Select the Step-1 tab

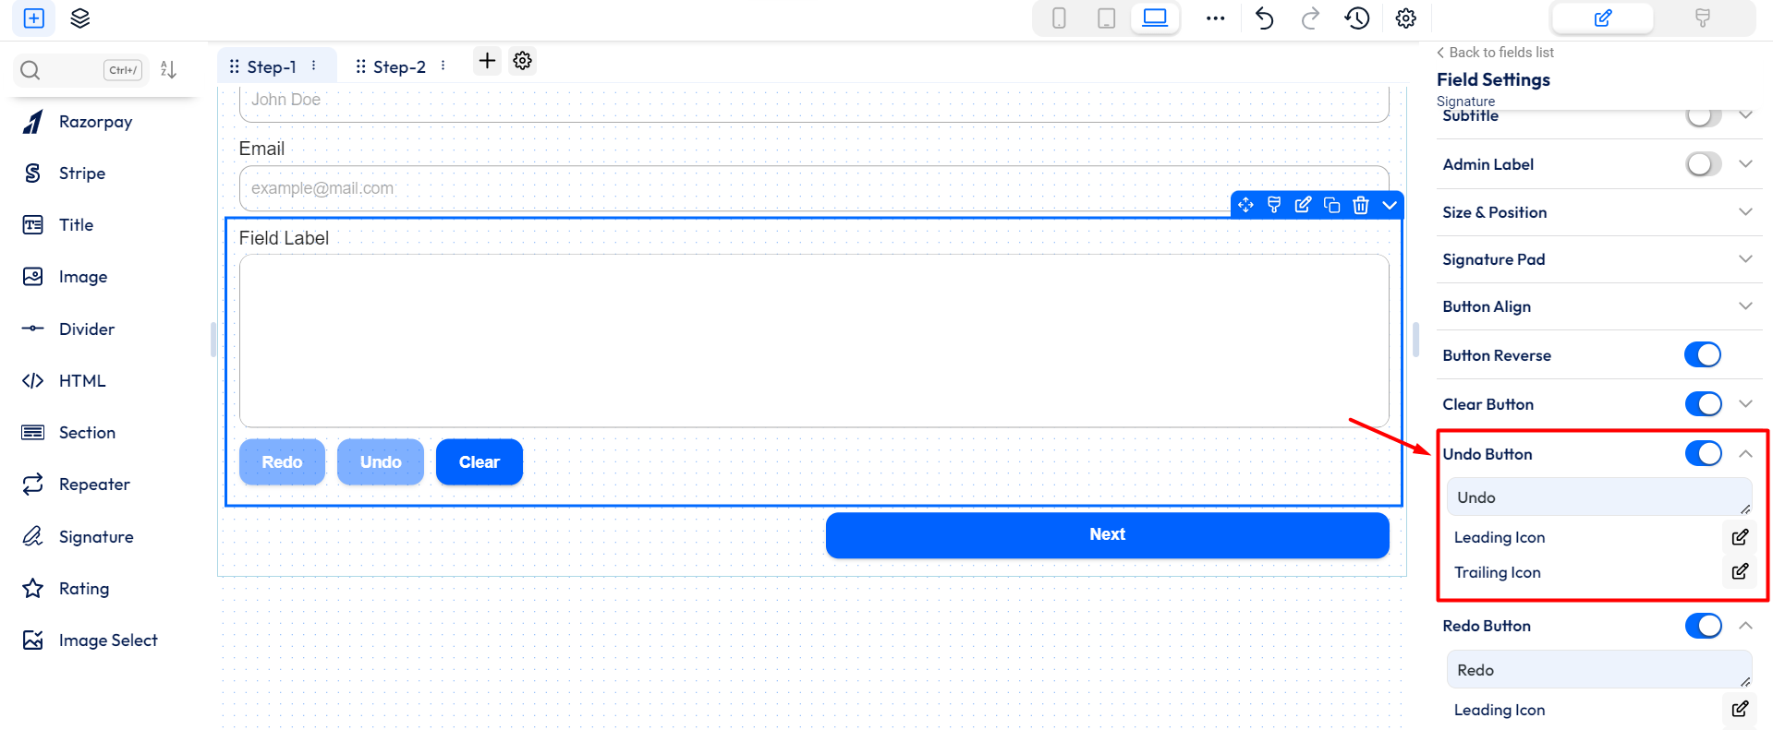tap(271, 66)
